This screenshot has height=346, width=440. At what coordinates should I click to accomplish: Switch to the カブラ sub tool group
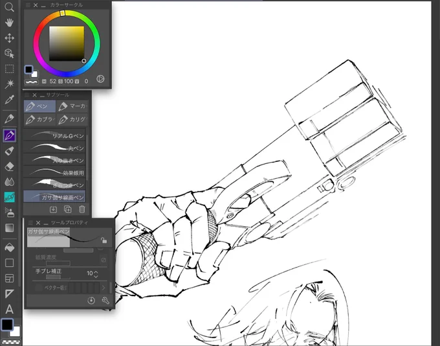click(x=40, y=119)
